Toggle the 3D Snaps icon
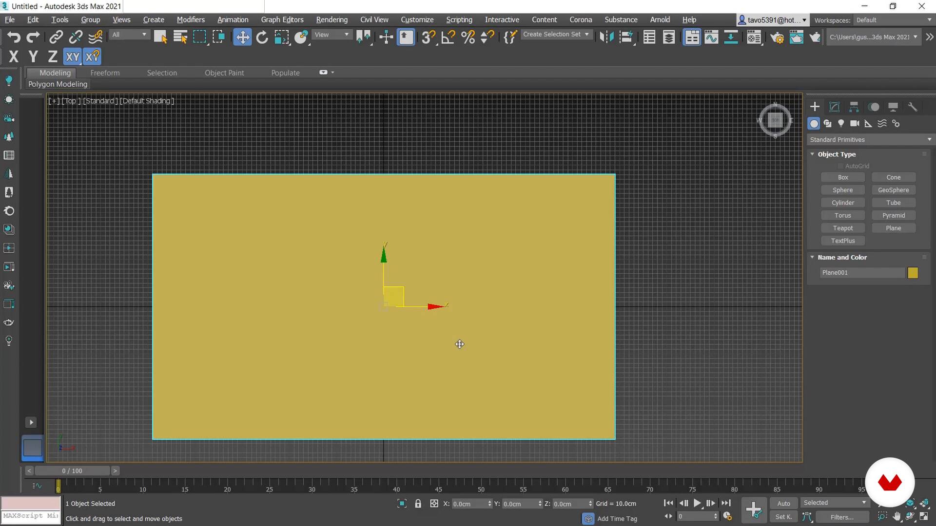 click(x=428, y=37)
